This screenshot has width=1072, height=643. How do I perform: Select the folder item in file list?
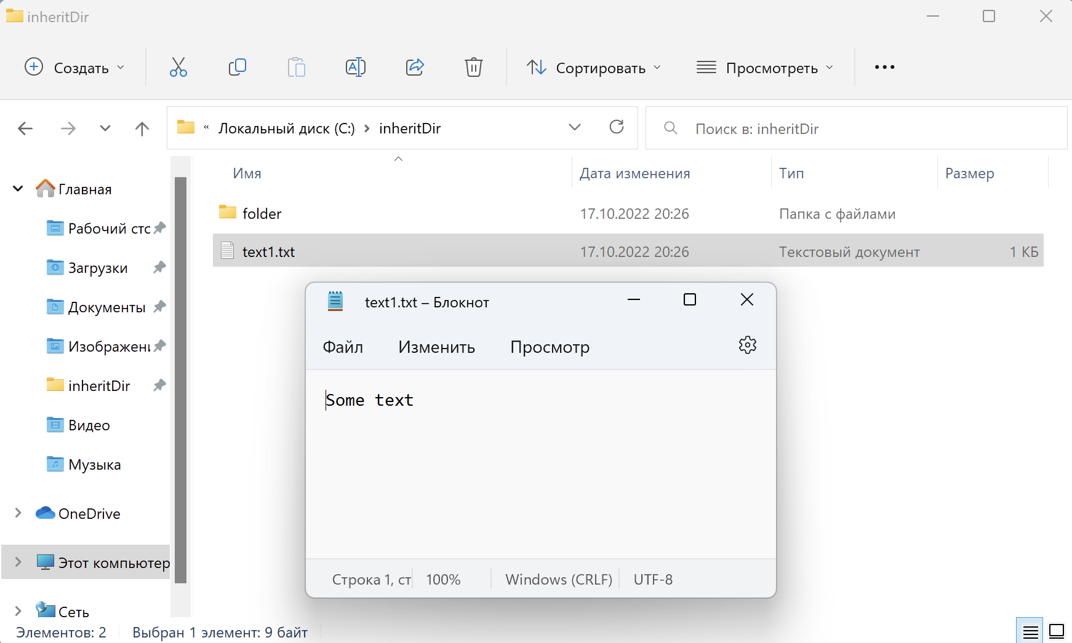(262, 214)
